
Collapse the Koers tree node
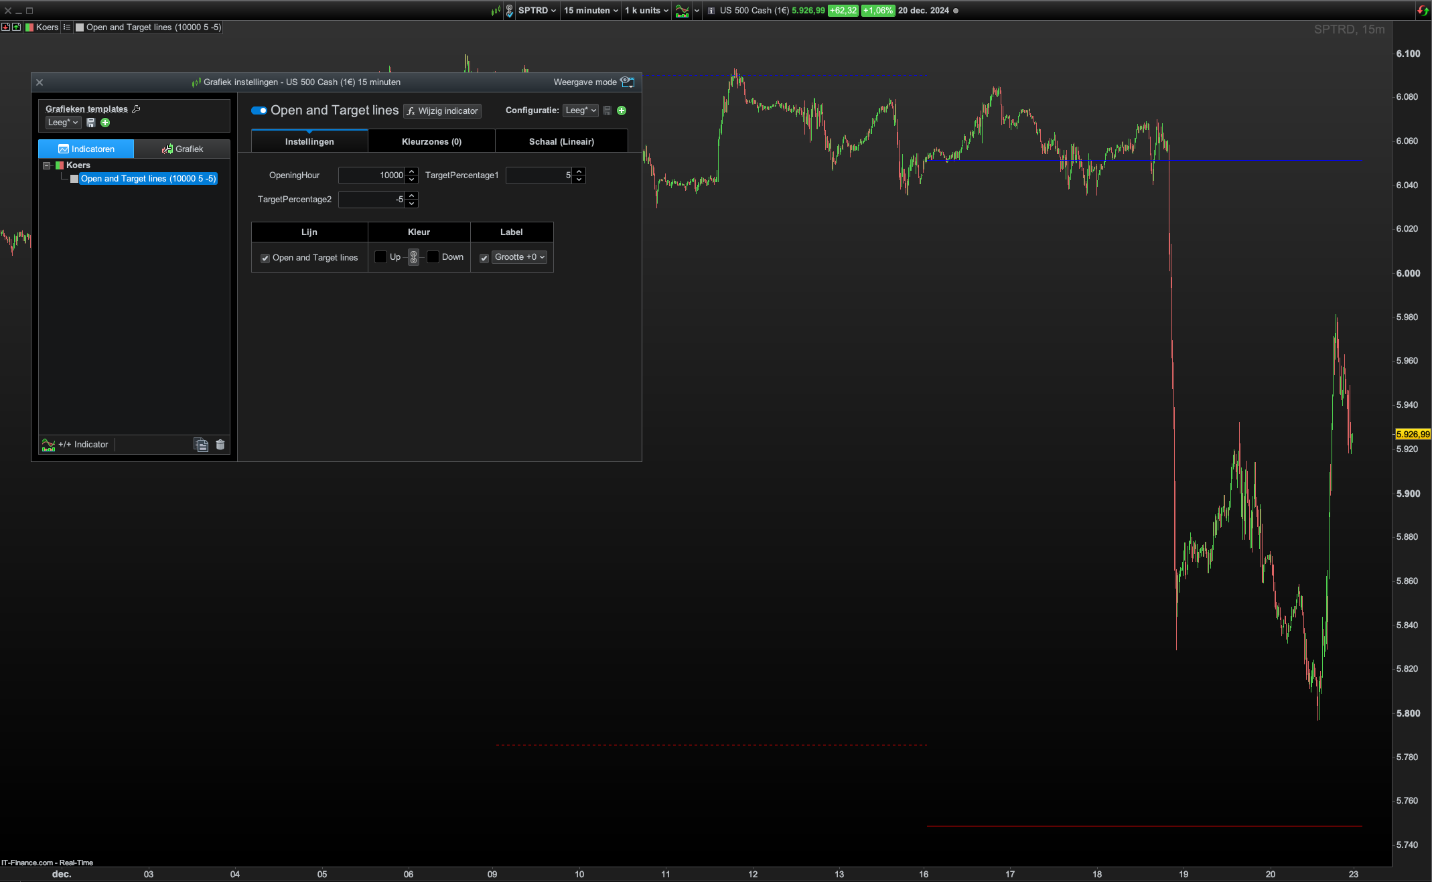(x=47, y=165)
